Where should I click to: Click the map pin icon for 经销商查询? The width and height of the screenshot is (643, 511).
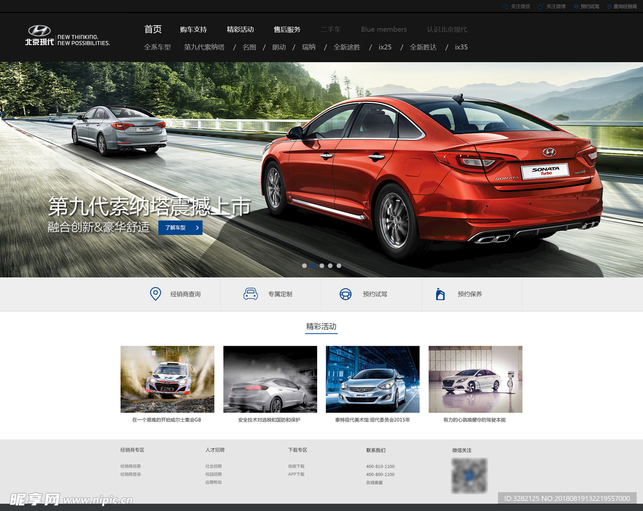click(x=156, y=294)
